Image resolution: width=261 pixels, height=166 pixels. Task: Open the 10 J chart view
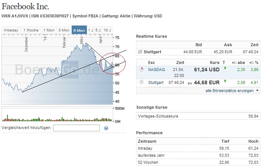tap(107, 30)
